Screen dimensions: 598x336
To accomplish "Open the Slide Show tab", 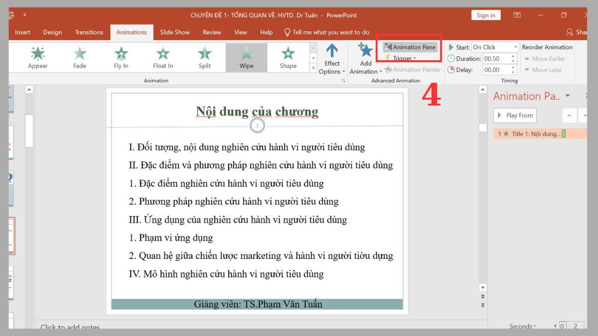I will (174, 32).
